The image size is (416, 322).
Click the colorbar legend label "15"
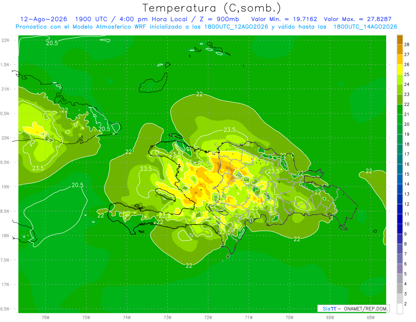tap(407, 174)
